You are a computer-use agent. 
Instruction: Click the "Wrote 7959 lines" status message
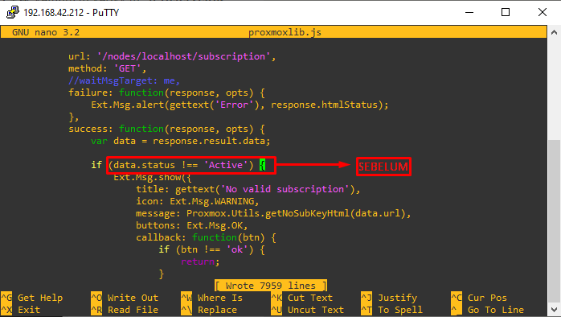(x=271, y=286)
